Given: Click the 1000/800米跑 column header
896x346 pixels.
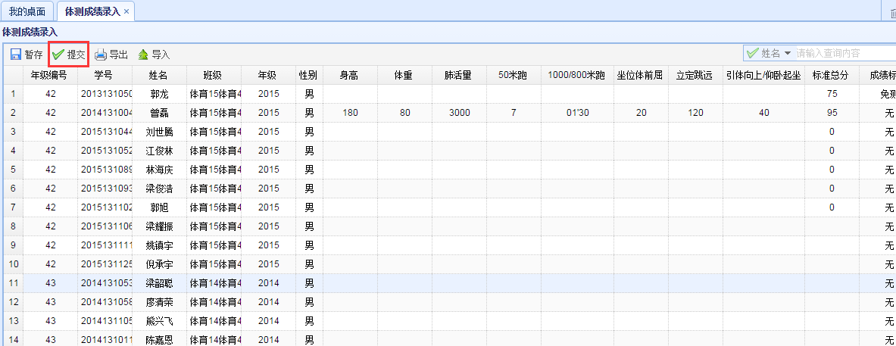Looking at the screenshot, I should [x=577, y=75].
